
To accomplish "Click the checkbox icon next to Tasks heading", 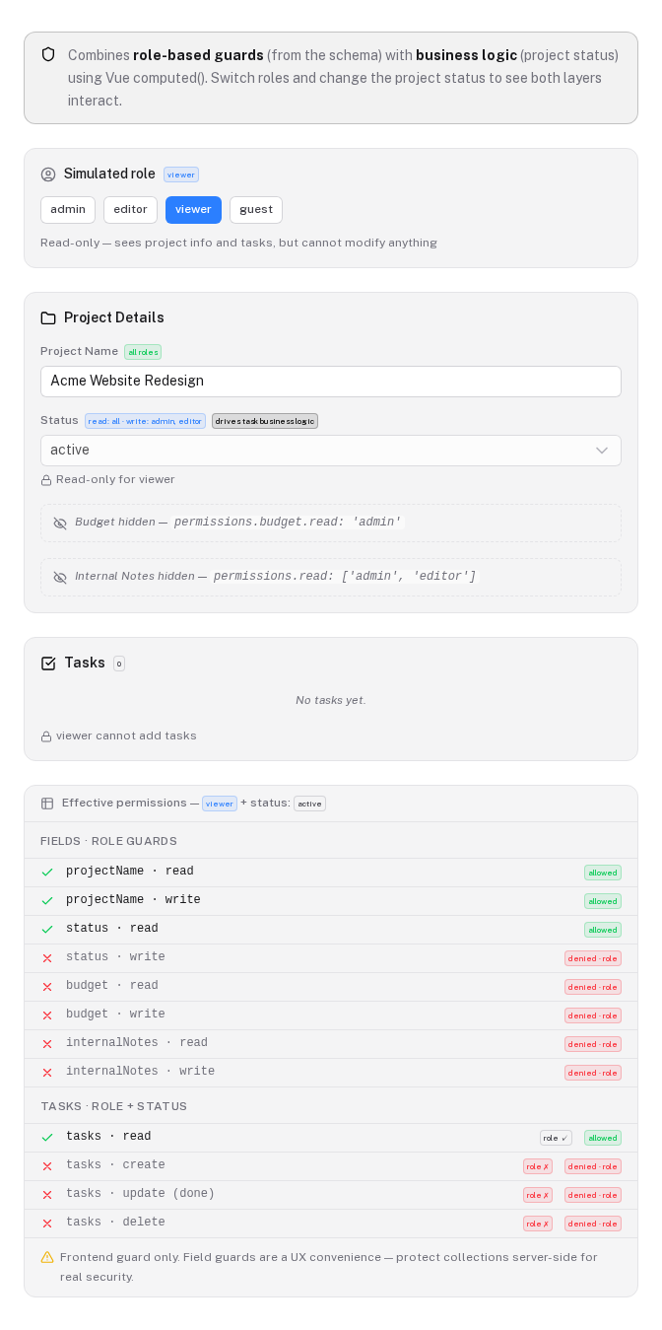I will 48,664.
